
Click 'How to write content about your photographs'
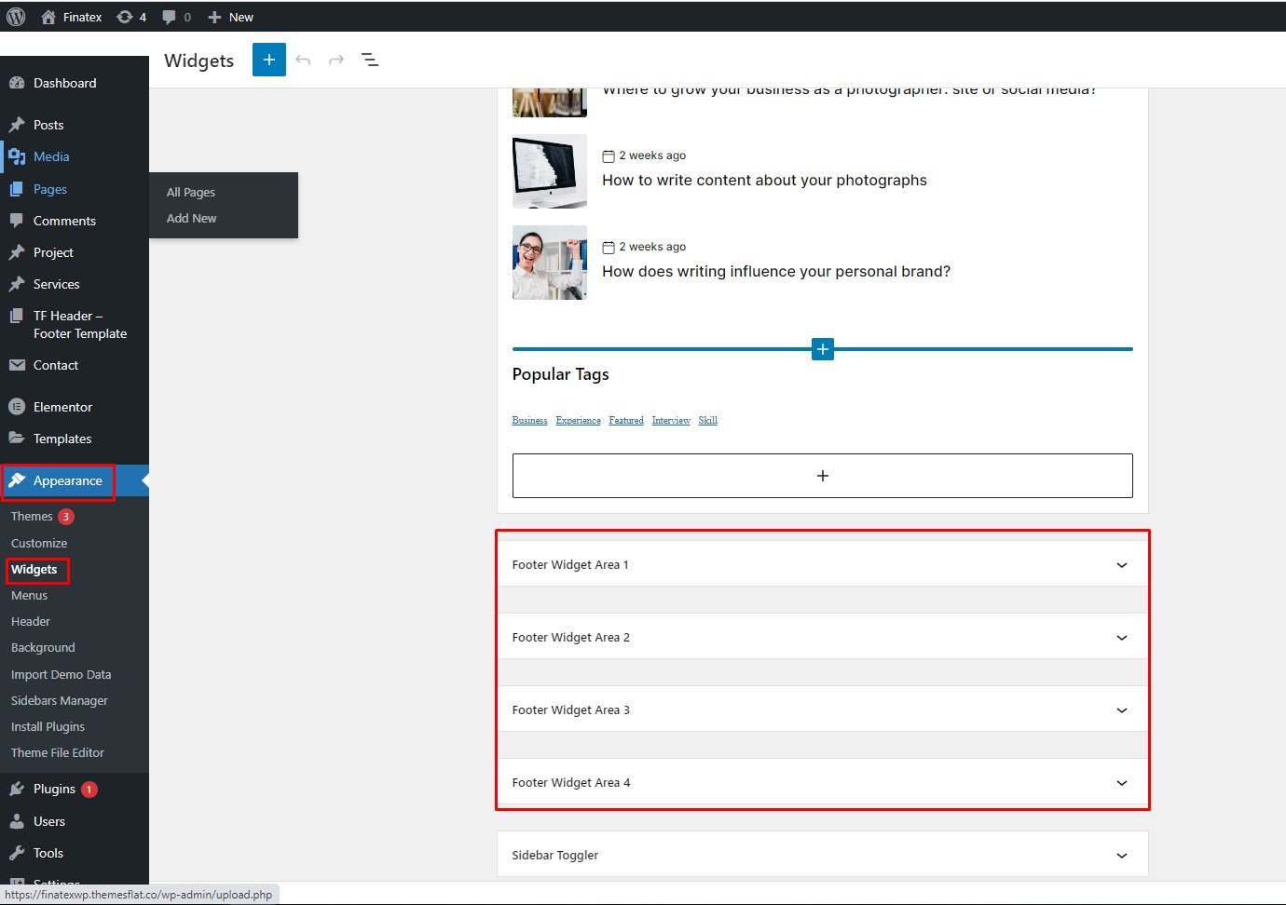click(764, 181)
